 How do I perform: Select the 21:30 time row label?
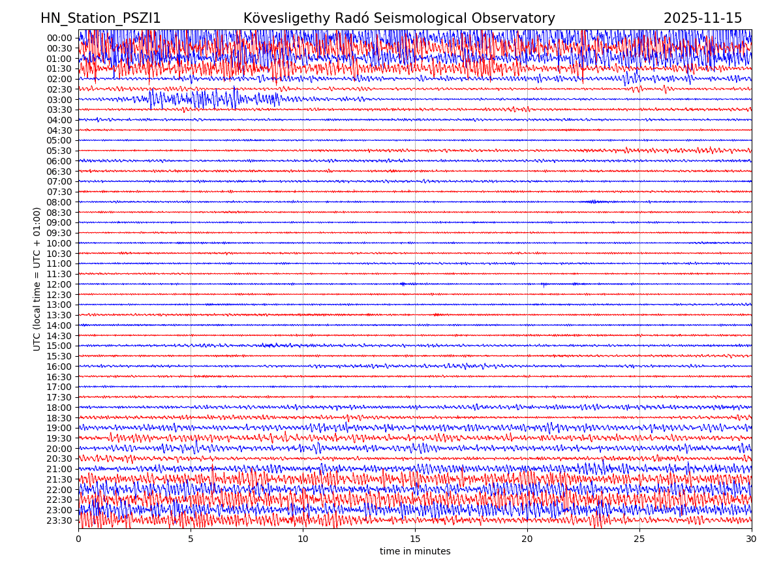click(x=59, y=479)
